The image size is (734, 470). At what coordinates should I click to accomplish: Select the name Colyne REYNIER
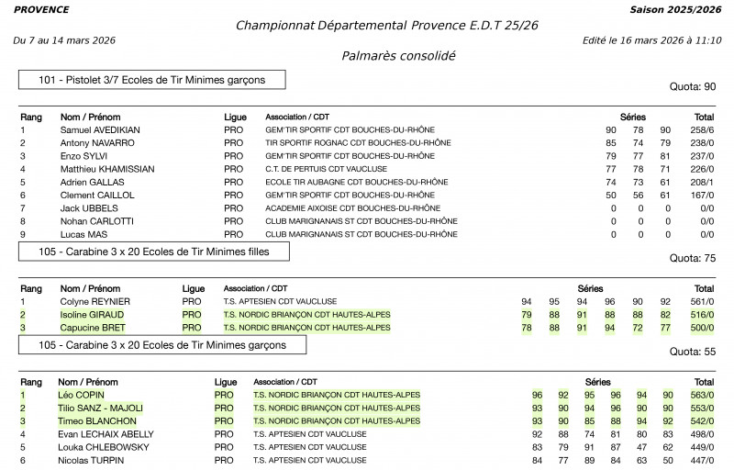tap(95, 302)
